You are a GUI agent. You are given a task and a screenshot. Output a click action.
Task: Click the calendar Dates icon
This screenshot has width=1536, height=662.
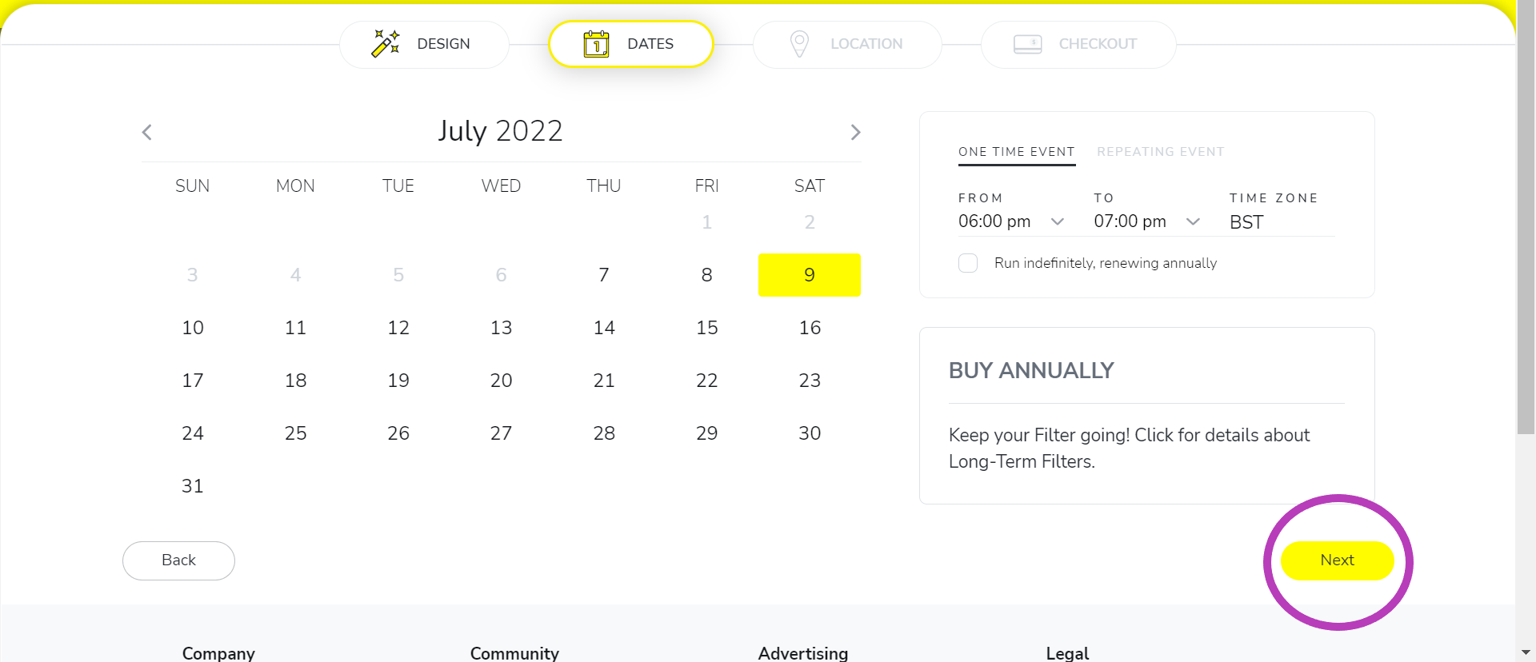coord(596,44)
